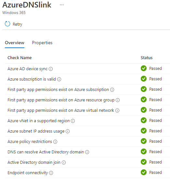
Task: Click the green Passed icon for Endpoint connectivity
Action: [x=144, y=172]
